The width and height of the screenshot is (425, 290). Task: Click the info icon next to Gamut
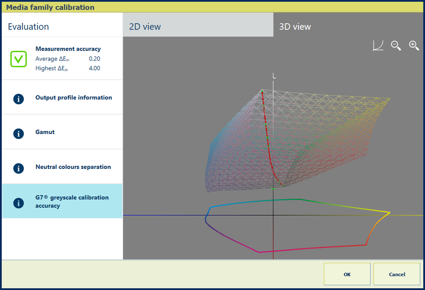[19, 134]
